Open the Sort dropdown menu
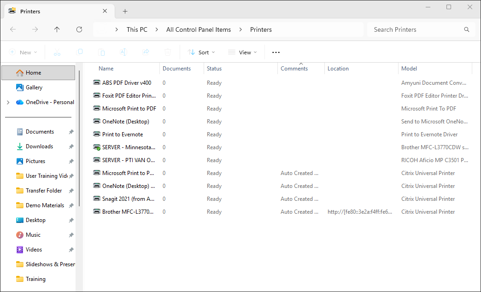The height and width of the screenshot is (292, 481). [x=201, y=53]
